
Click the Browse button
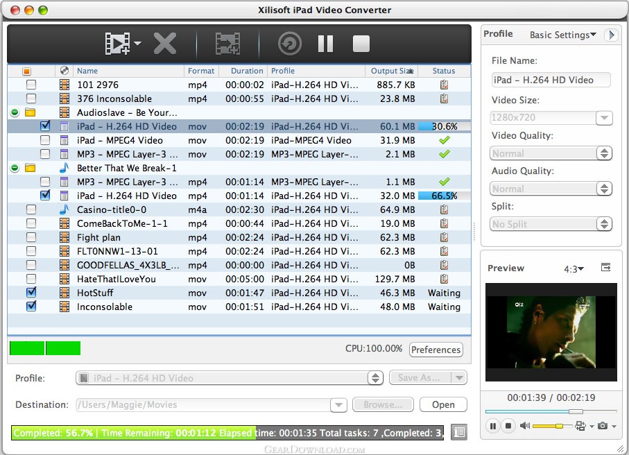pos(383,404)
